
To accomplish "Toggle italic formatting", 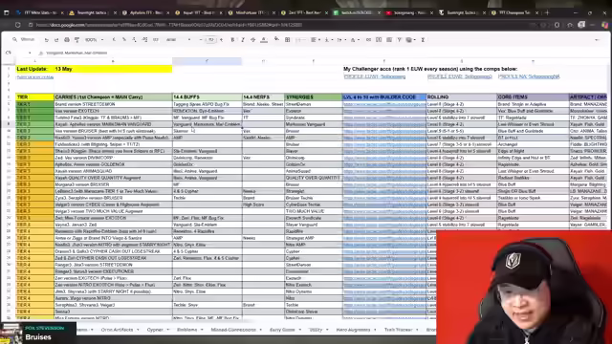I will click(x=243, y=40).
